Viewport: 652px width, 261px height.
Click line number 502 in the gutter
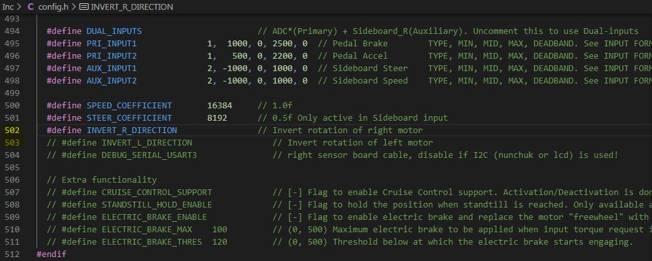tap(12, 130)
